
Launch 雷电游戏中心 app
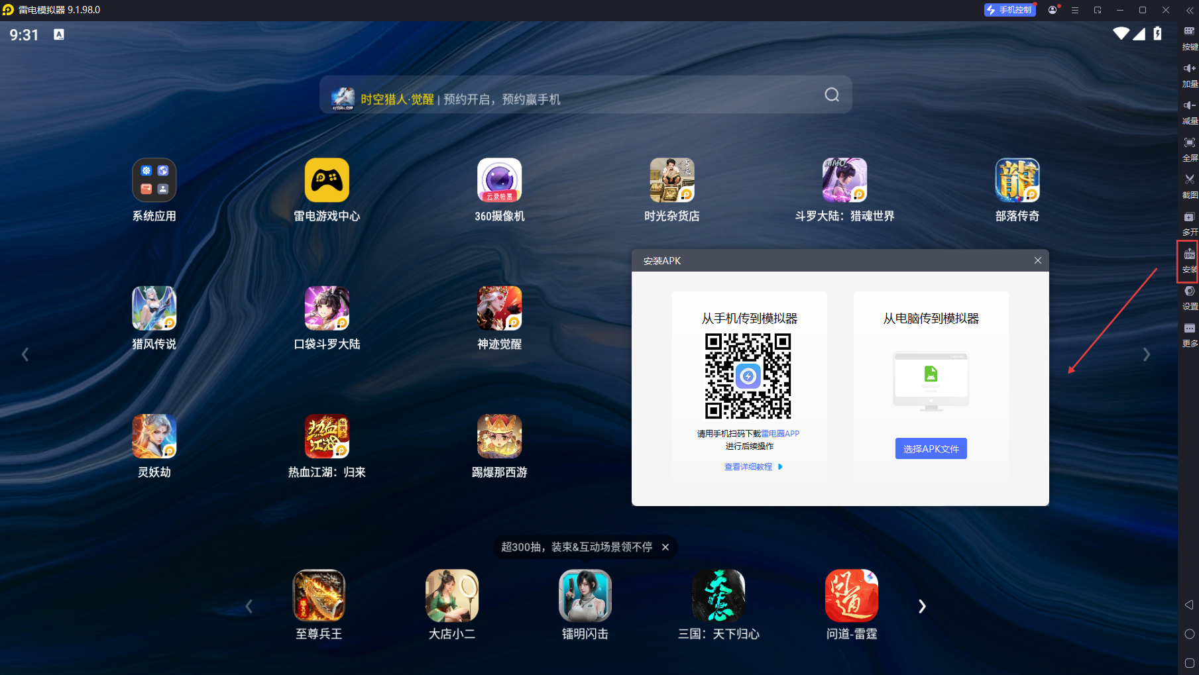(x=327, y=180)
